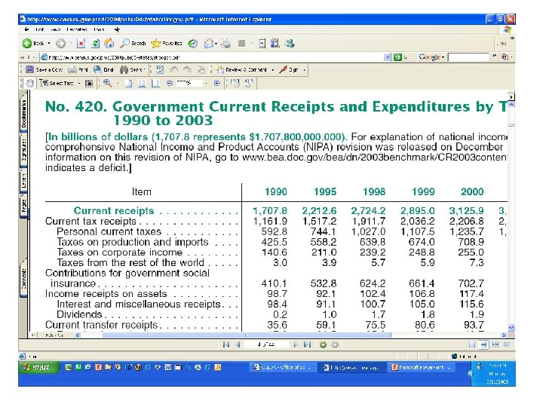
Task: Click the Acrobat Email button
Action: tap(103, 69)
